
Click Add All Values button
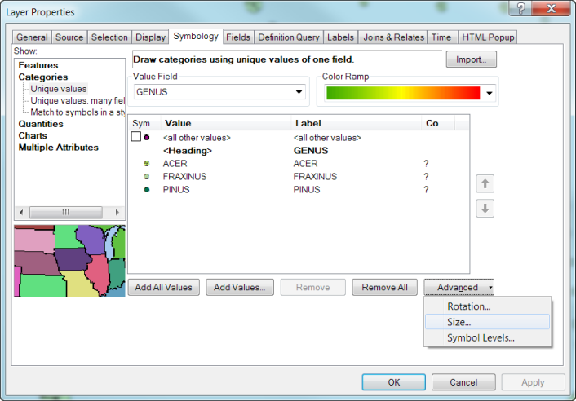coord(163,287)
